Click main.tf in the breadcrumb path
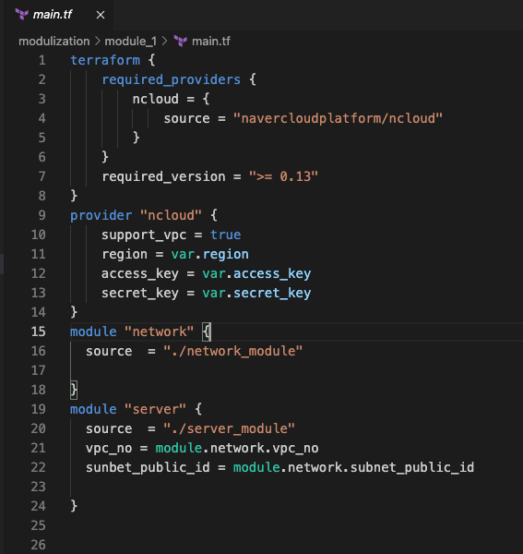Image resolution: width=523 pixels, height=554 pixels. point(211,42)
